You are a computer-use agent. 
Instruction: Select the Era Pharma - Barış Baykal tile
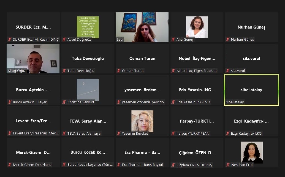click(x=142, y=152)
